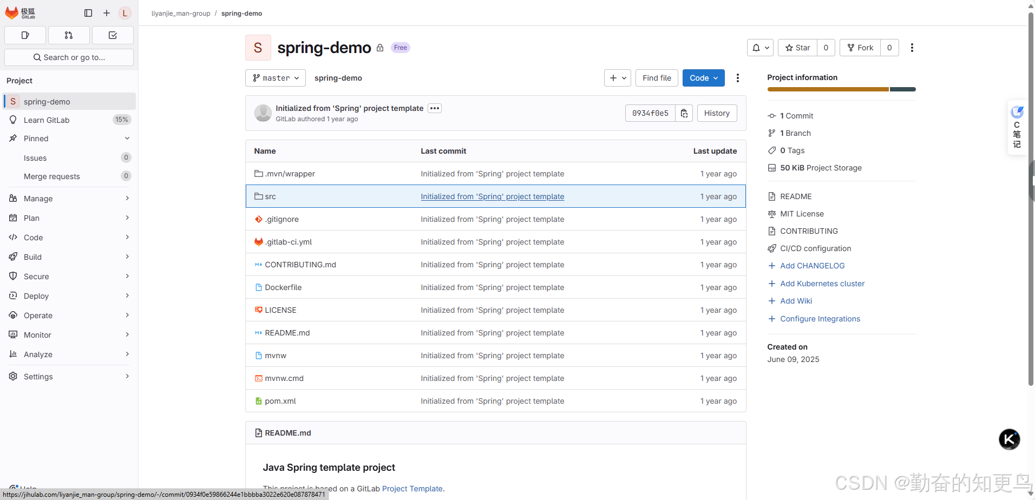This screenshot has width=1035, height=500.
Task: Open CI/CD configuration link
Action: [x=809, y=248]
